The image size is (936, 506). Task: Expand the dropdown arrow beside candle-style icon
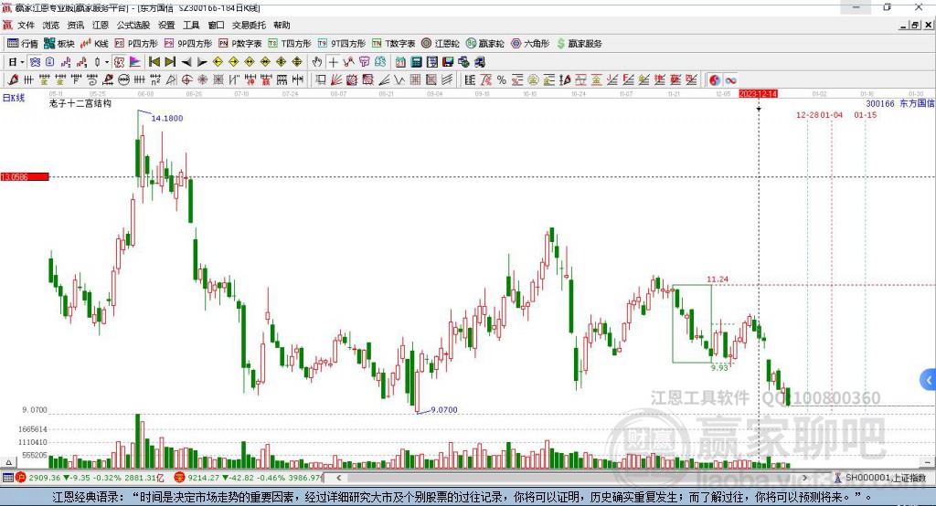[x=107, y=61]
